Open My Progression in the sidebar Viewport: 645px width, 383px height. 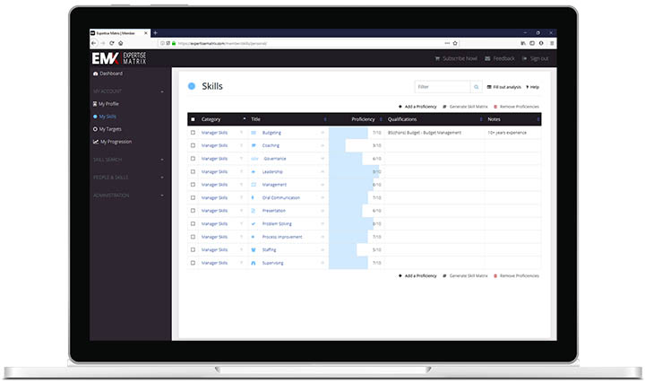(x=112, y=142)
